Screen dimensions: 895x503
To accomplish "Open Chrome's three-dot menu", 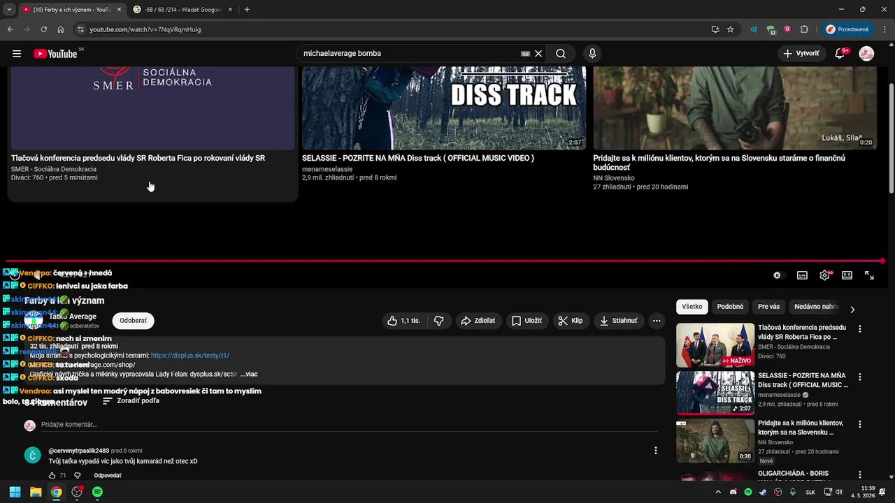I will pyautogui.click(x=885, y=29).
